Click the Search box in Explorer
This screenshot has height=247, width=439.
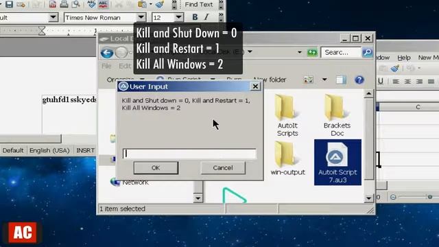pyautogui.click(x=341, y=52)
